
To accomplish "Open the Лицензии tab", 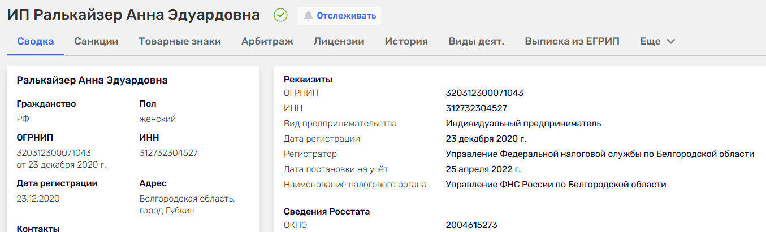I will [x=339, y=41].
